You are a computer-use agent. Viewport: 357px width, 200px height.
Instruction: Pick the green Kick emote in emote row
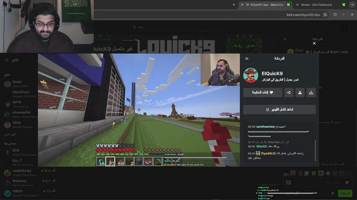(314, 174)
